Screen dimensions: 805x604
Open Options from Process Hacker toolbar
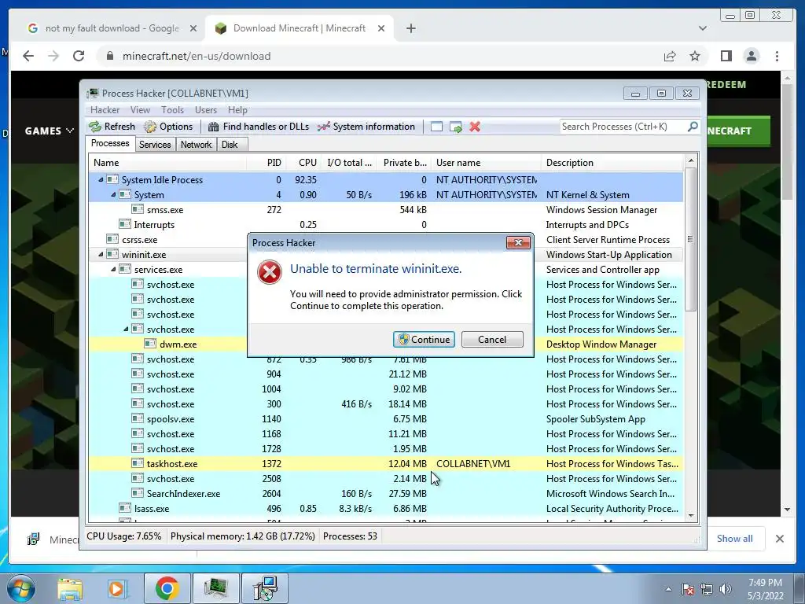(x=168, y=127)
